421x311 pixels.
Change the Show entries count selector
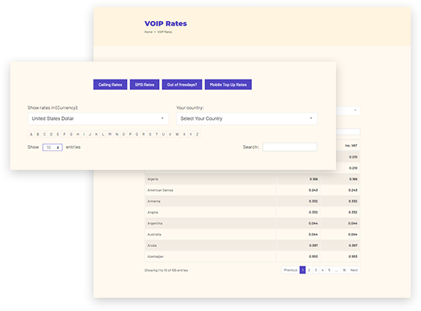[x=52, y=147]
